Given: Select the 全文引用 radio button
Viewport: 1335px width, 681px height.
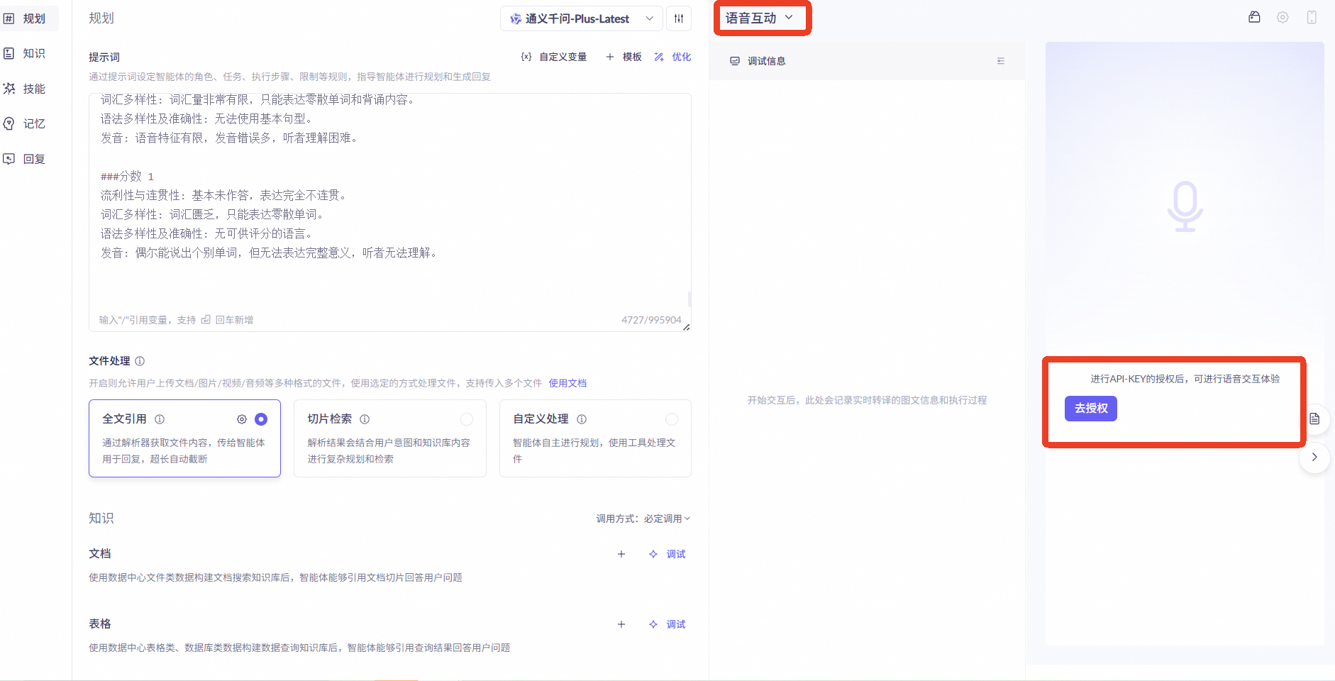Looking at the screenshot, I should (261, 419).
